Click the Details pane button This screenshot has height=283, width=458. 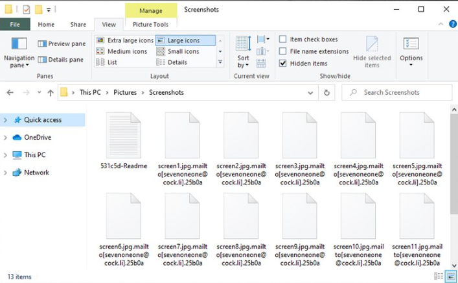click(x=62, y=60)
